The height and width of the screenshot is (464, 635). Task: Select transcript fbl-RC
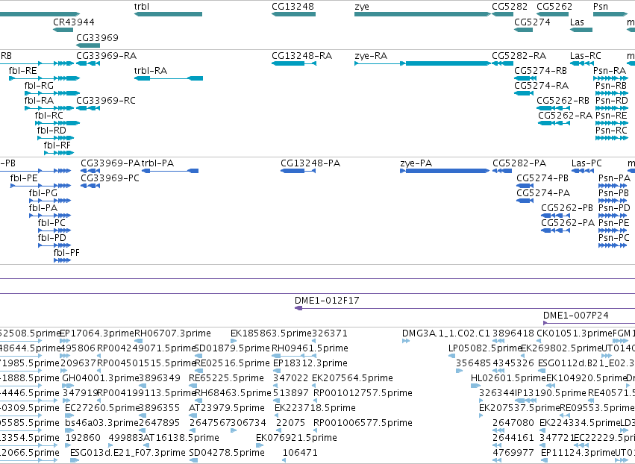(57, 123)
